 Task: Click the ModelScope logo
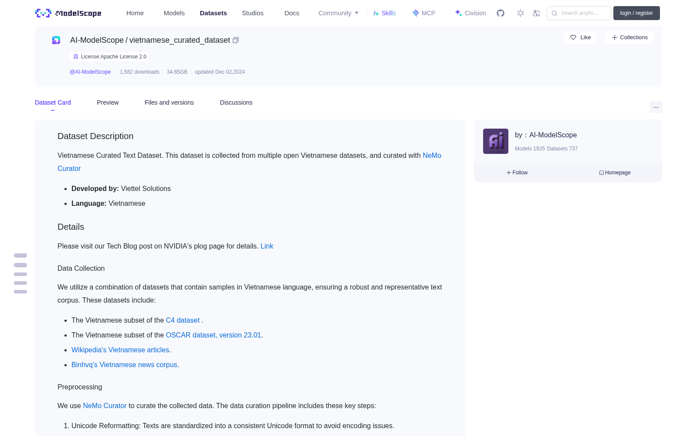click(x=68, y=13)
